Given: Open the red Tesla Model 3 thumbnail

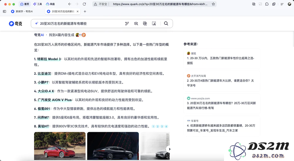Looking at the screenshot, I should tap(60, 146).
